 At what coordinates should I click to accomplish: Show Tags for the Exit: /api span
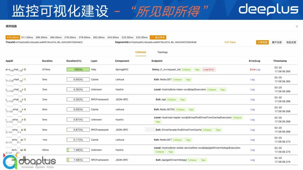click(182, 100)
